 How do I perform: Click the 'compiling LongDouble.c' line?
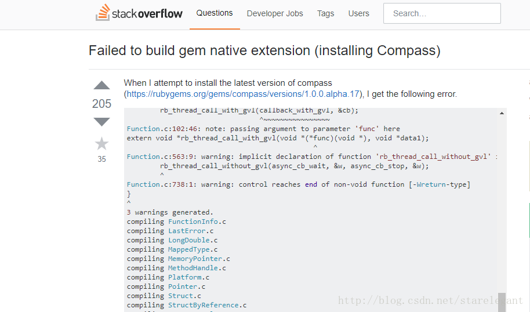172,240
